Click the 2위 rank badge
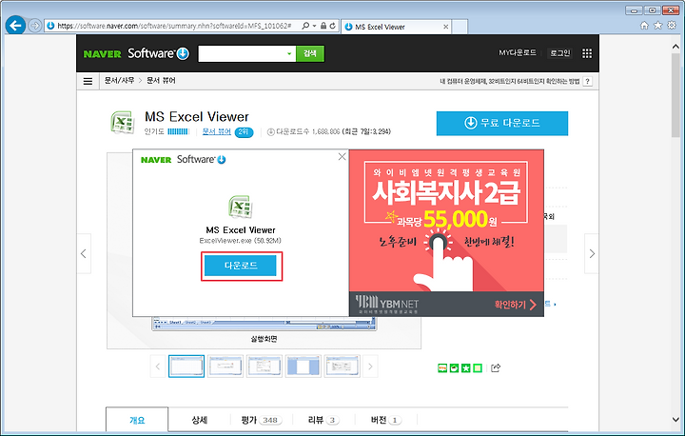Image resolution: width=685 pixels, height=436 pixels. pos(244,132)
